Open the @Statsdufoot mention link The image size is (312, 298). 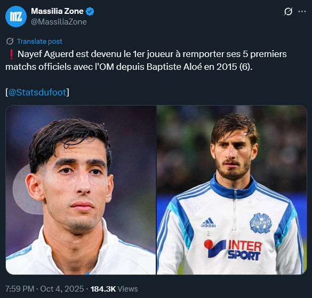[37, 92]
